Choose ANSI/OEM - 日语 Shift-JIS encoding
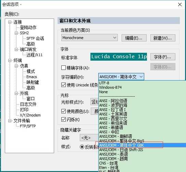This screenshot has width=186, height=172. tap(142, 150)
